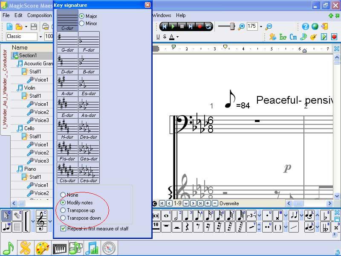
Task: Open the bracket tool dropdown arrow
Action: click(x=33, y=221)
